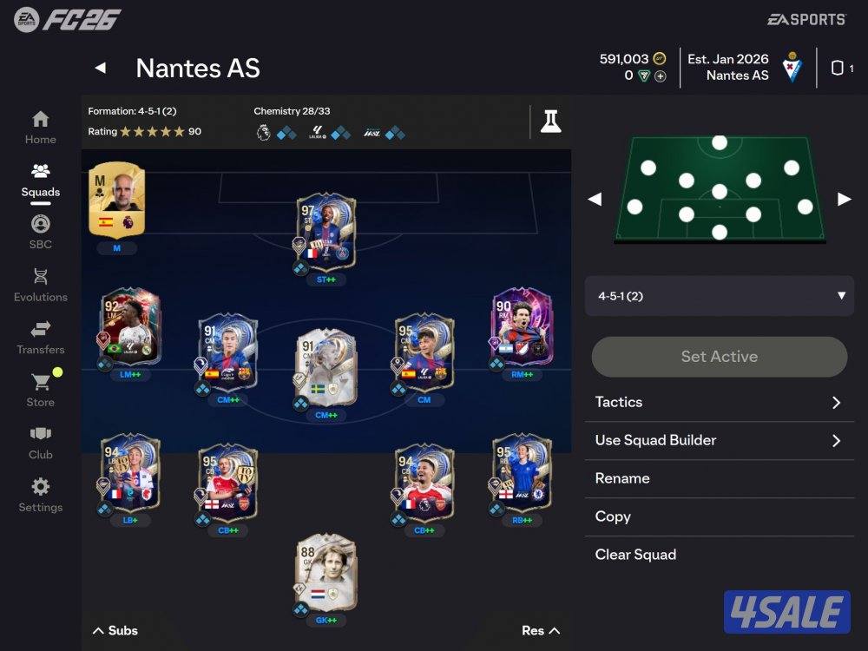
Task: Show previous formation with left arrow
Action: tap(595, 200)
